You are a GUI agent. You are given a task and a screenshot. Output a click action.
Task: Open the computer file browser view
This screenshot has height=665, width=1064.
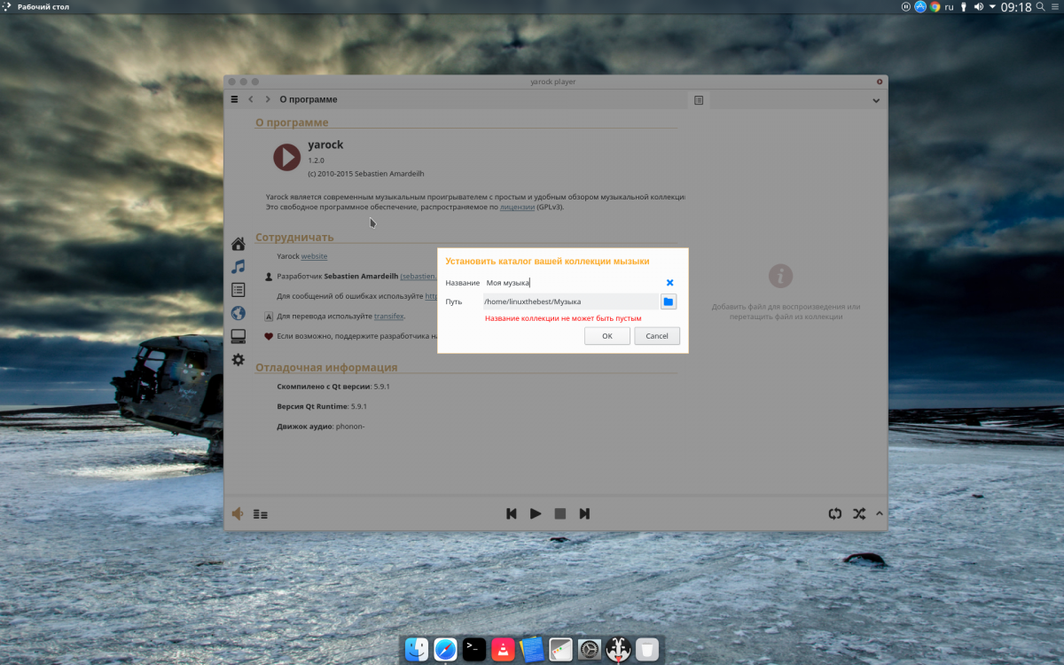tap(238, 336)
